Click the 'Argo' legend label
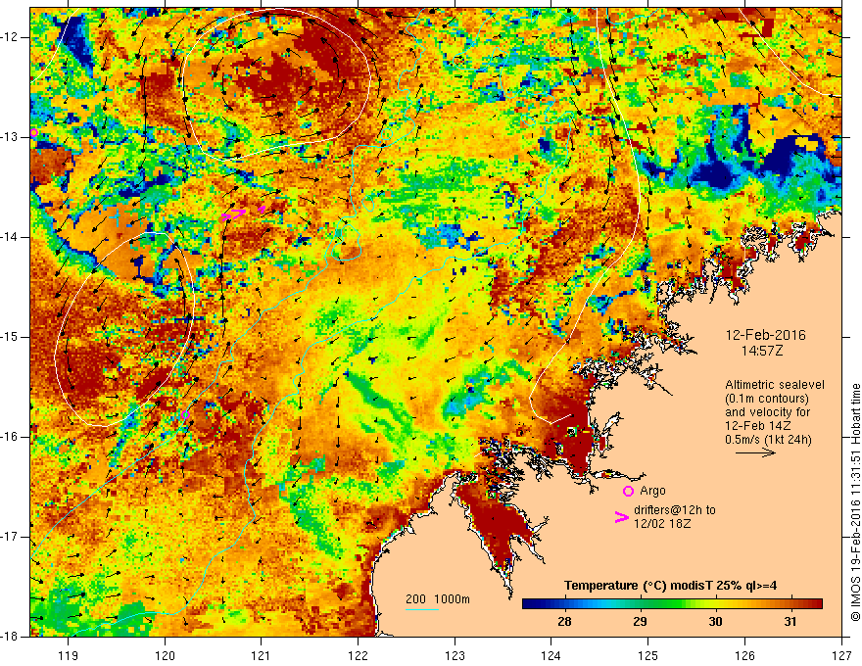Image resolution: width=862 pixels, height=666 pixels. coord(652,491)
